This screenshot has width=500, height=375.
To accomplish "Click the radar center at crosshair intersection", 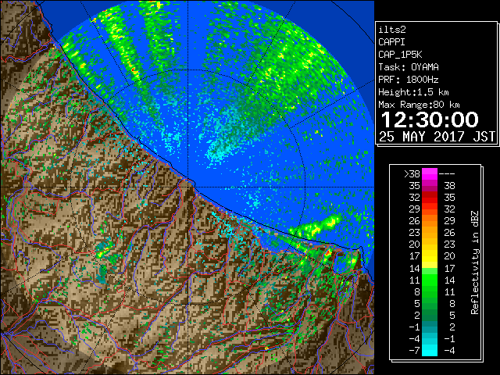I will (187, 187).
